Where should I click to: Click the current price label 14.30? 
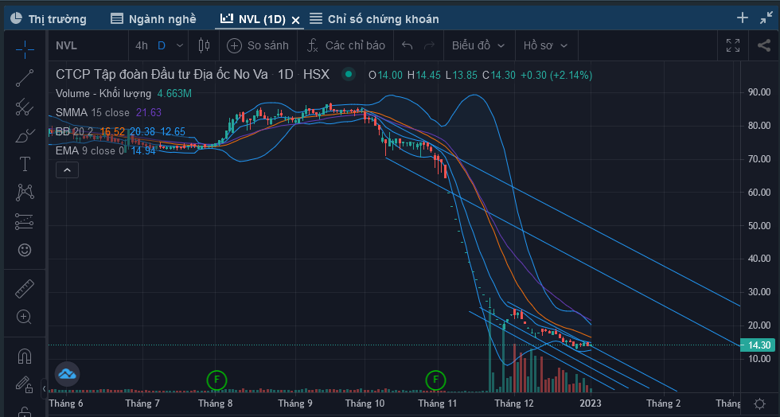click(758, 345)
